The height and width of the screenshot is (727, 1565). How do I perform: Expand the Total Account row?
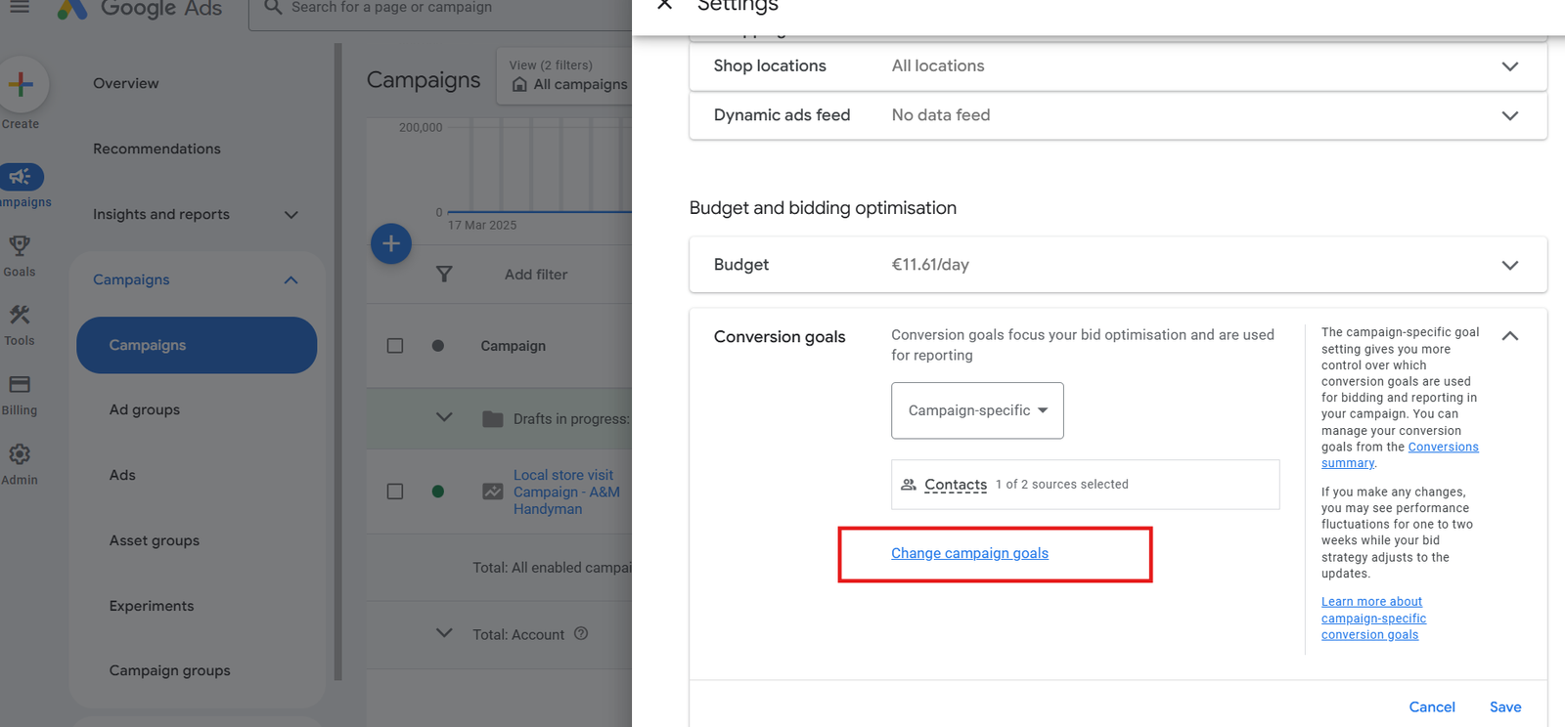[x=444, y=633]
